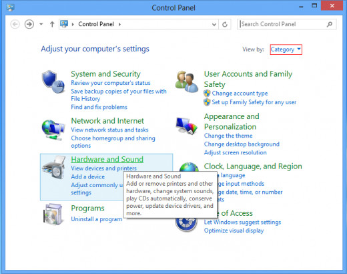Click Add a device link
This screenshot has height=274, width=347.
(x=87, y=176)
